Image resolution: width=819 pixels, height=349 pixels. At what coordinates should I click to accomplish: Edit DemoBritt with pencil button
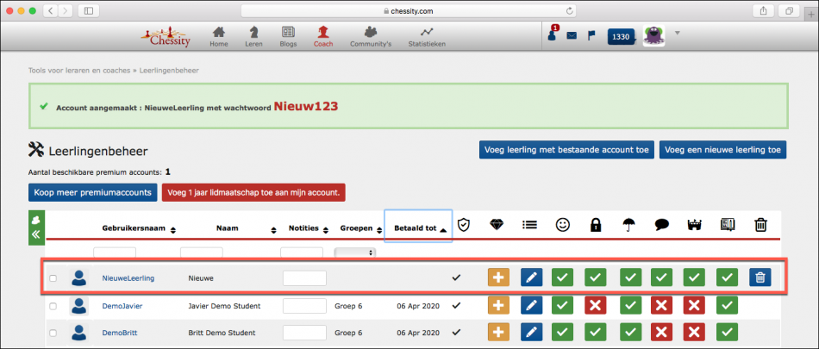[x=531, y=333]
